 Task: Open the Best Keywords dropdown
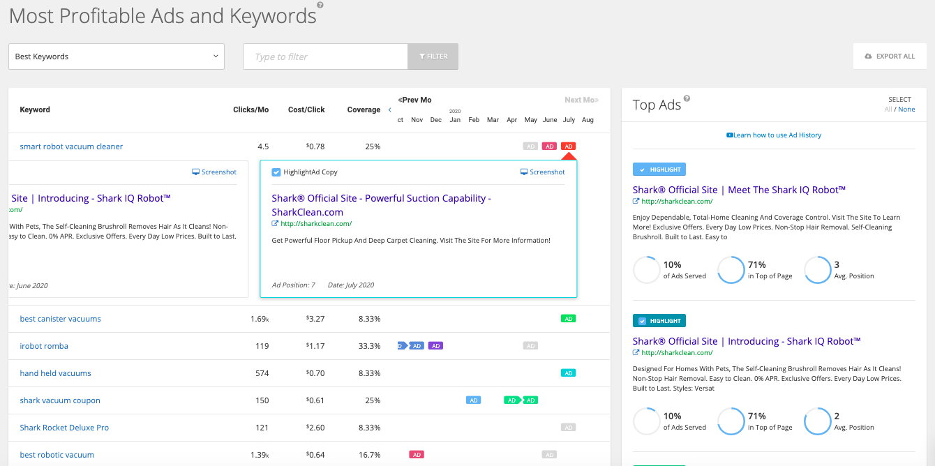click(117, 57)
